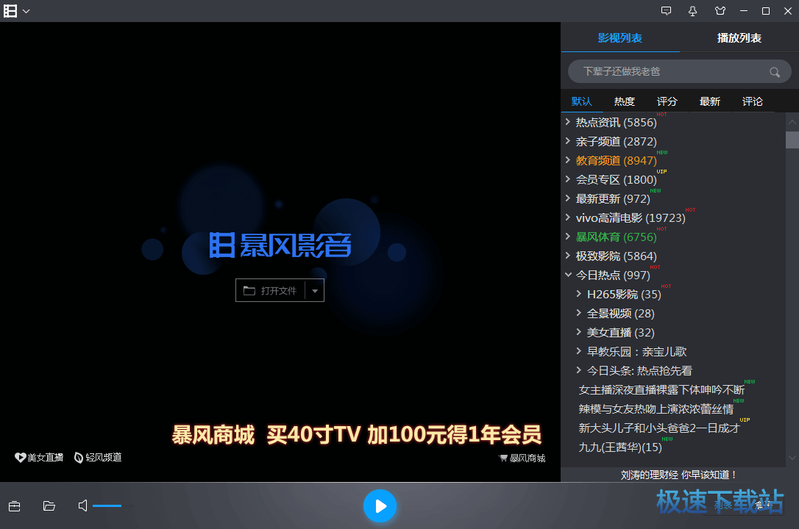Open the Baofeng main menu logo
This screenshot has height=529, width=799.
pos(11,11)
